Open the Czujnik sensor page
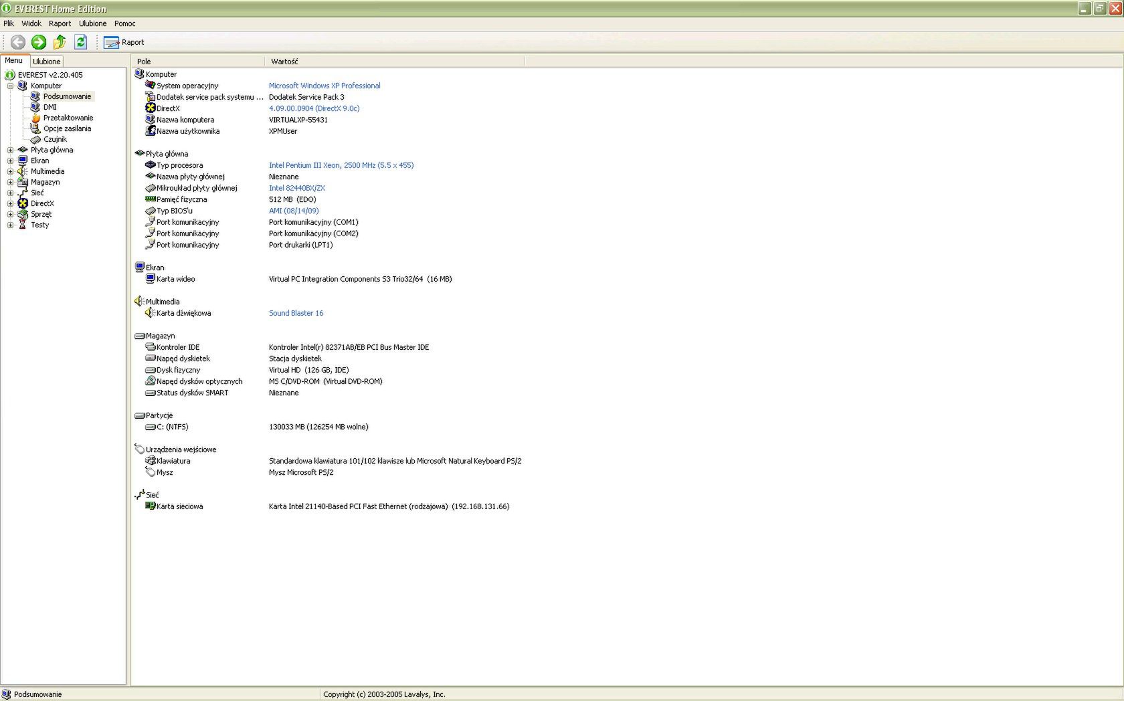Viewport: 1124px width, 701px height. pyautogui.click(x=55, y=139)
